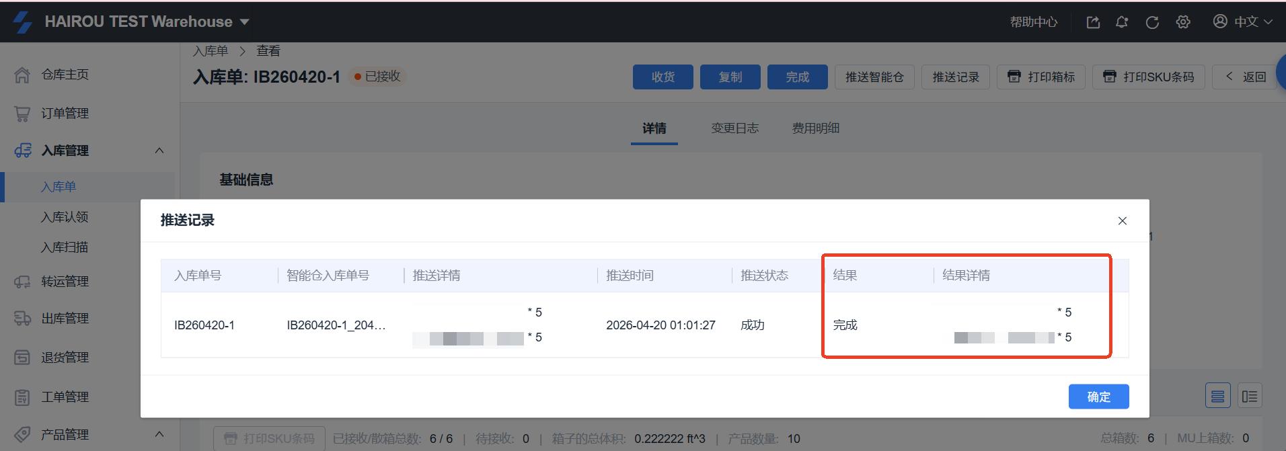The image size is (1286, 451).
Task: Click the share/export icon in header
Action: coord(1093,22)
